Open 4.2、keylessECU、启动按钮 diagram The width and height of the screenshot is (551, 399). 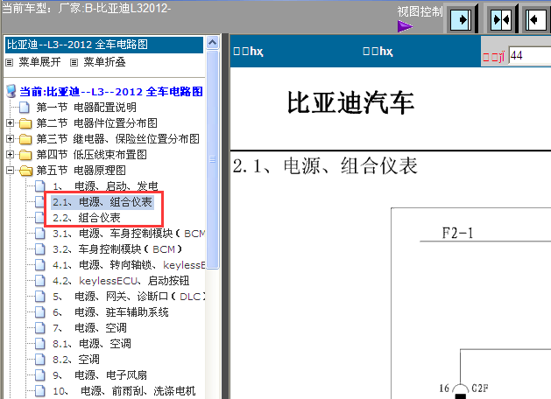click(121, 281)
